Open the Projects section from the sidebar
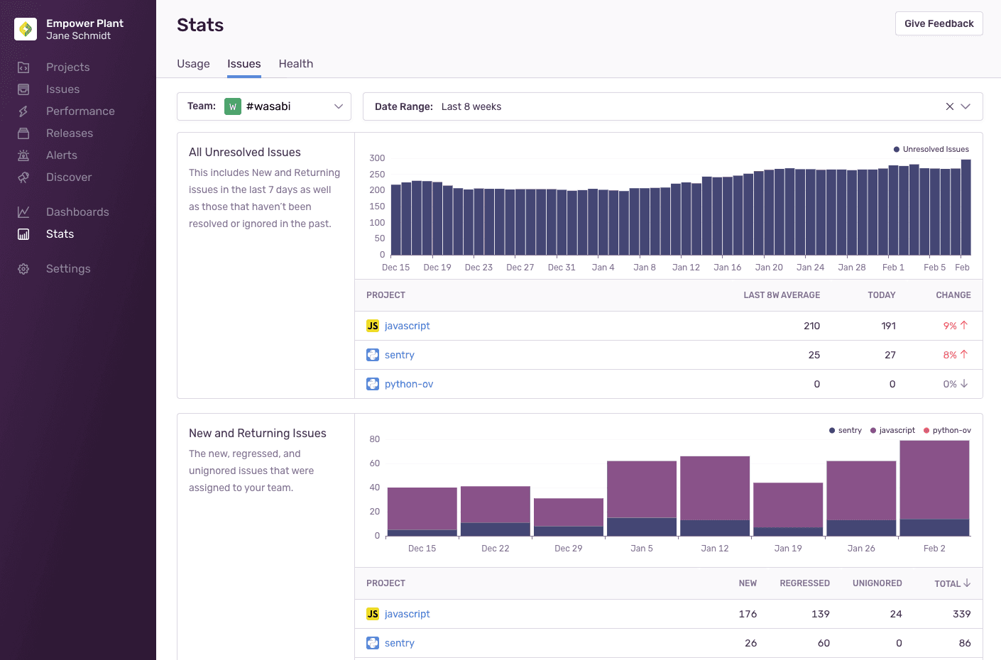1001x660 pixels. pos(67,67)
